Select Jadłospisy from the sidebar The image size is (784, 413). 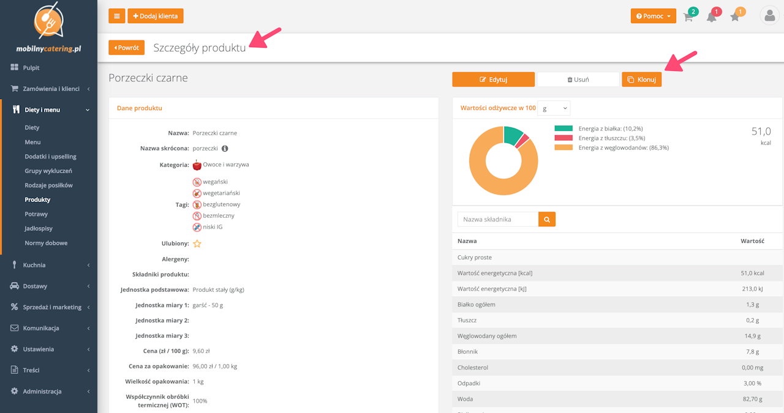(39, 228)
